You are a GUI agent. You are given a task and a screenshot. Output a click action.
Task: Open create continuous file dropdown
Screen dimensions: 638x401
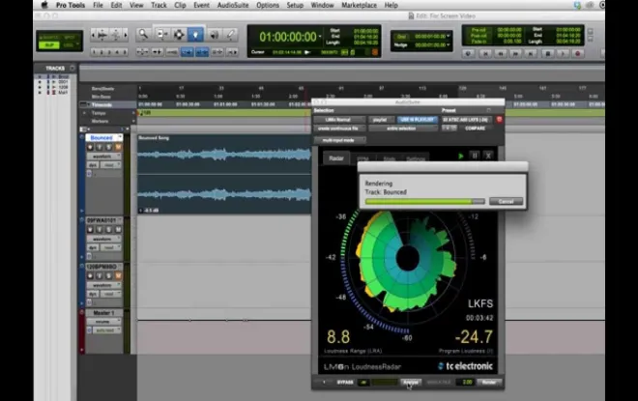tap(339, 129)
